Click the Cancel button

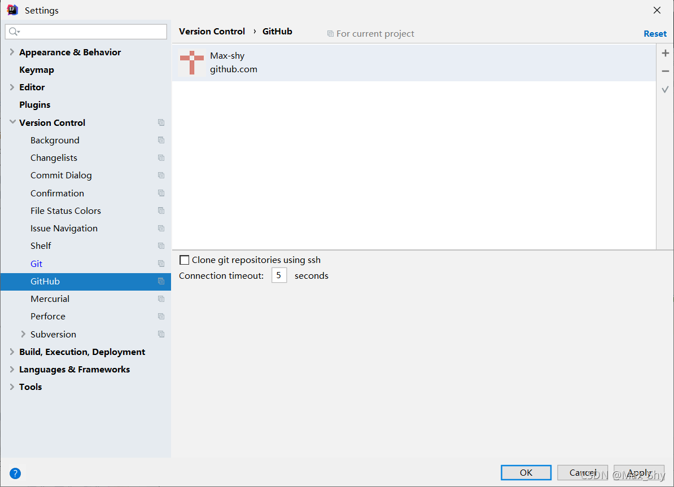pyautogui.click(x=583, y=472)
